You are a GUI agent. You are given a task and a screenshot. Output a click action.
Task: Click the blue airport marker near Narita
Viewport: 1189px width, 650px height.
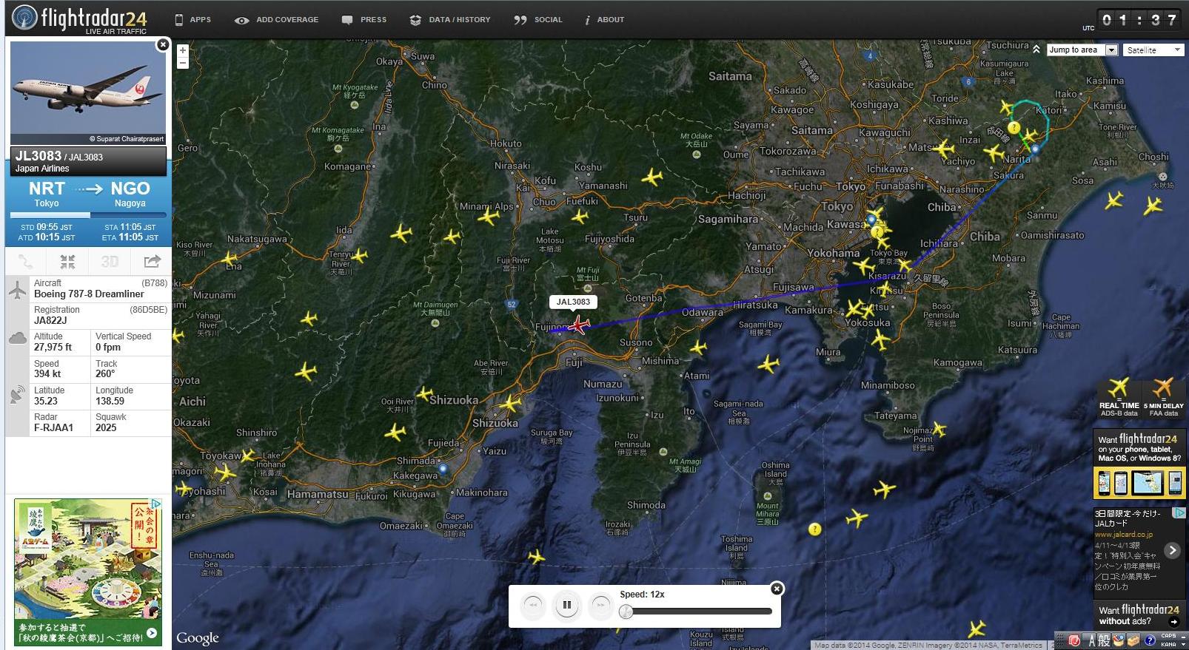point(1035,149)
